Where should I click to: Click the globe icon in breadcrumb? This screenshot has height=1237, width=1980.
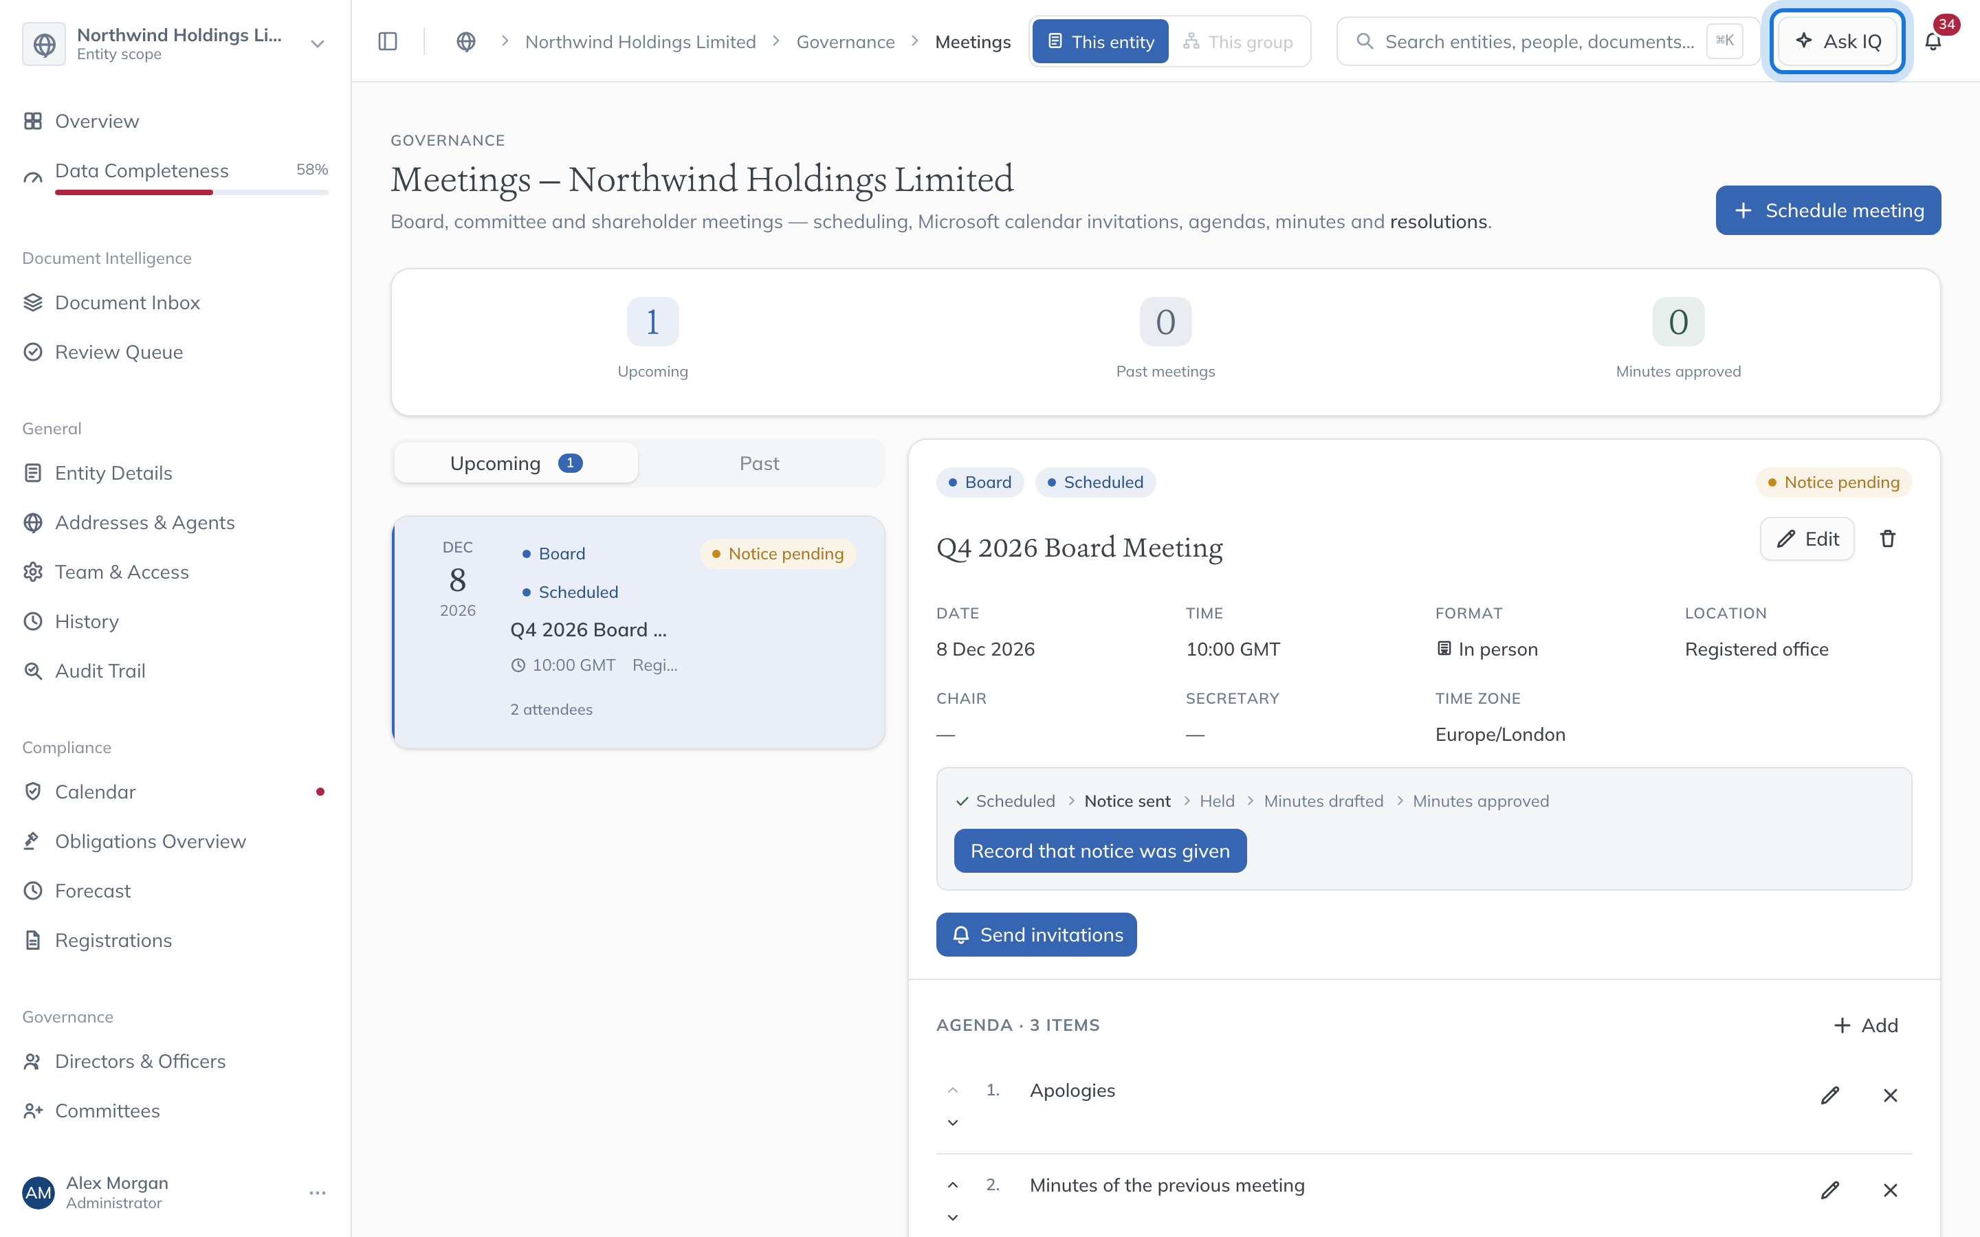point(465,42)
